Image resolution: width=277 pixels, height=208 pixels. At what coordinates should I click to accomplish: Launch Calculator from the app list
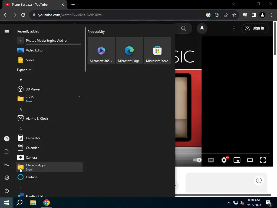tap(50, 138)
